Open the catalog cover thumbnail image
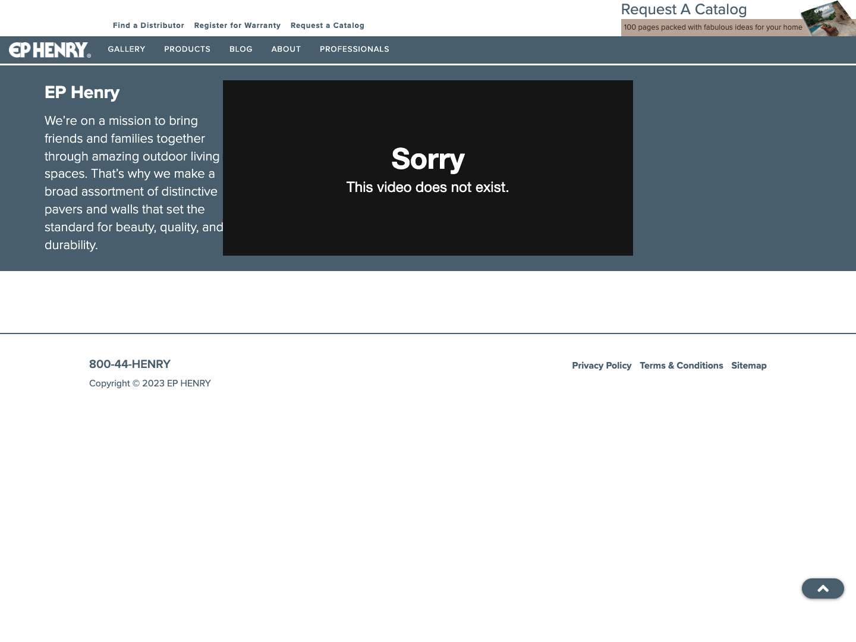Viewport: 856px width, 642px height. 828,18
